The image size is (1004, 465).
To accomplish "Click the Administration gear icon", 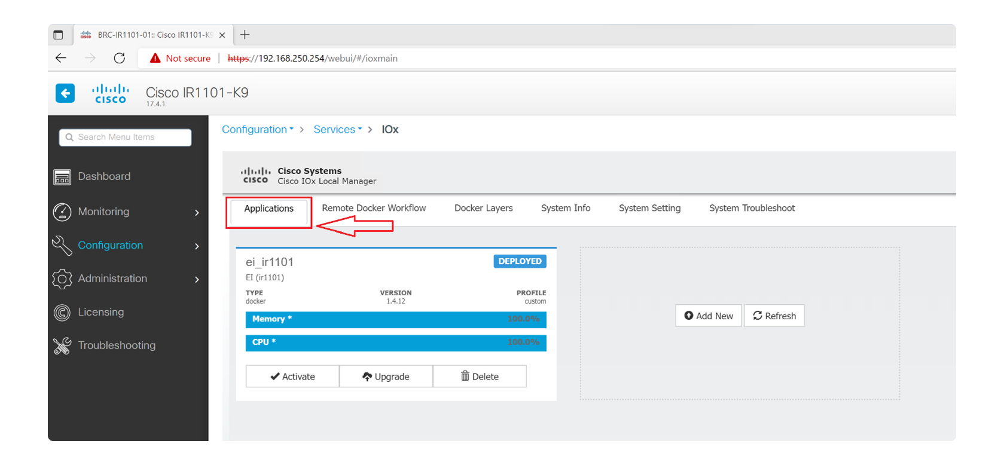I will tap(62, 279).
